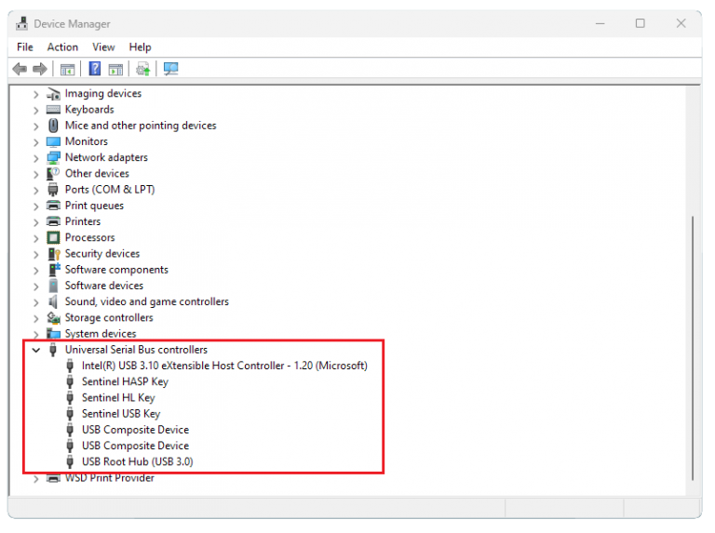
Task: Click the Security devices key icon
Action: click(54, 254)
